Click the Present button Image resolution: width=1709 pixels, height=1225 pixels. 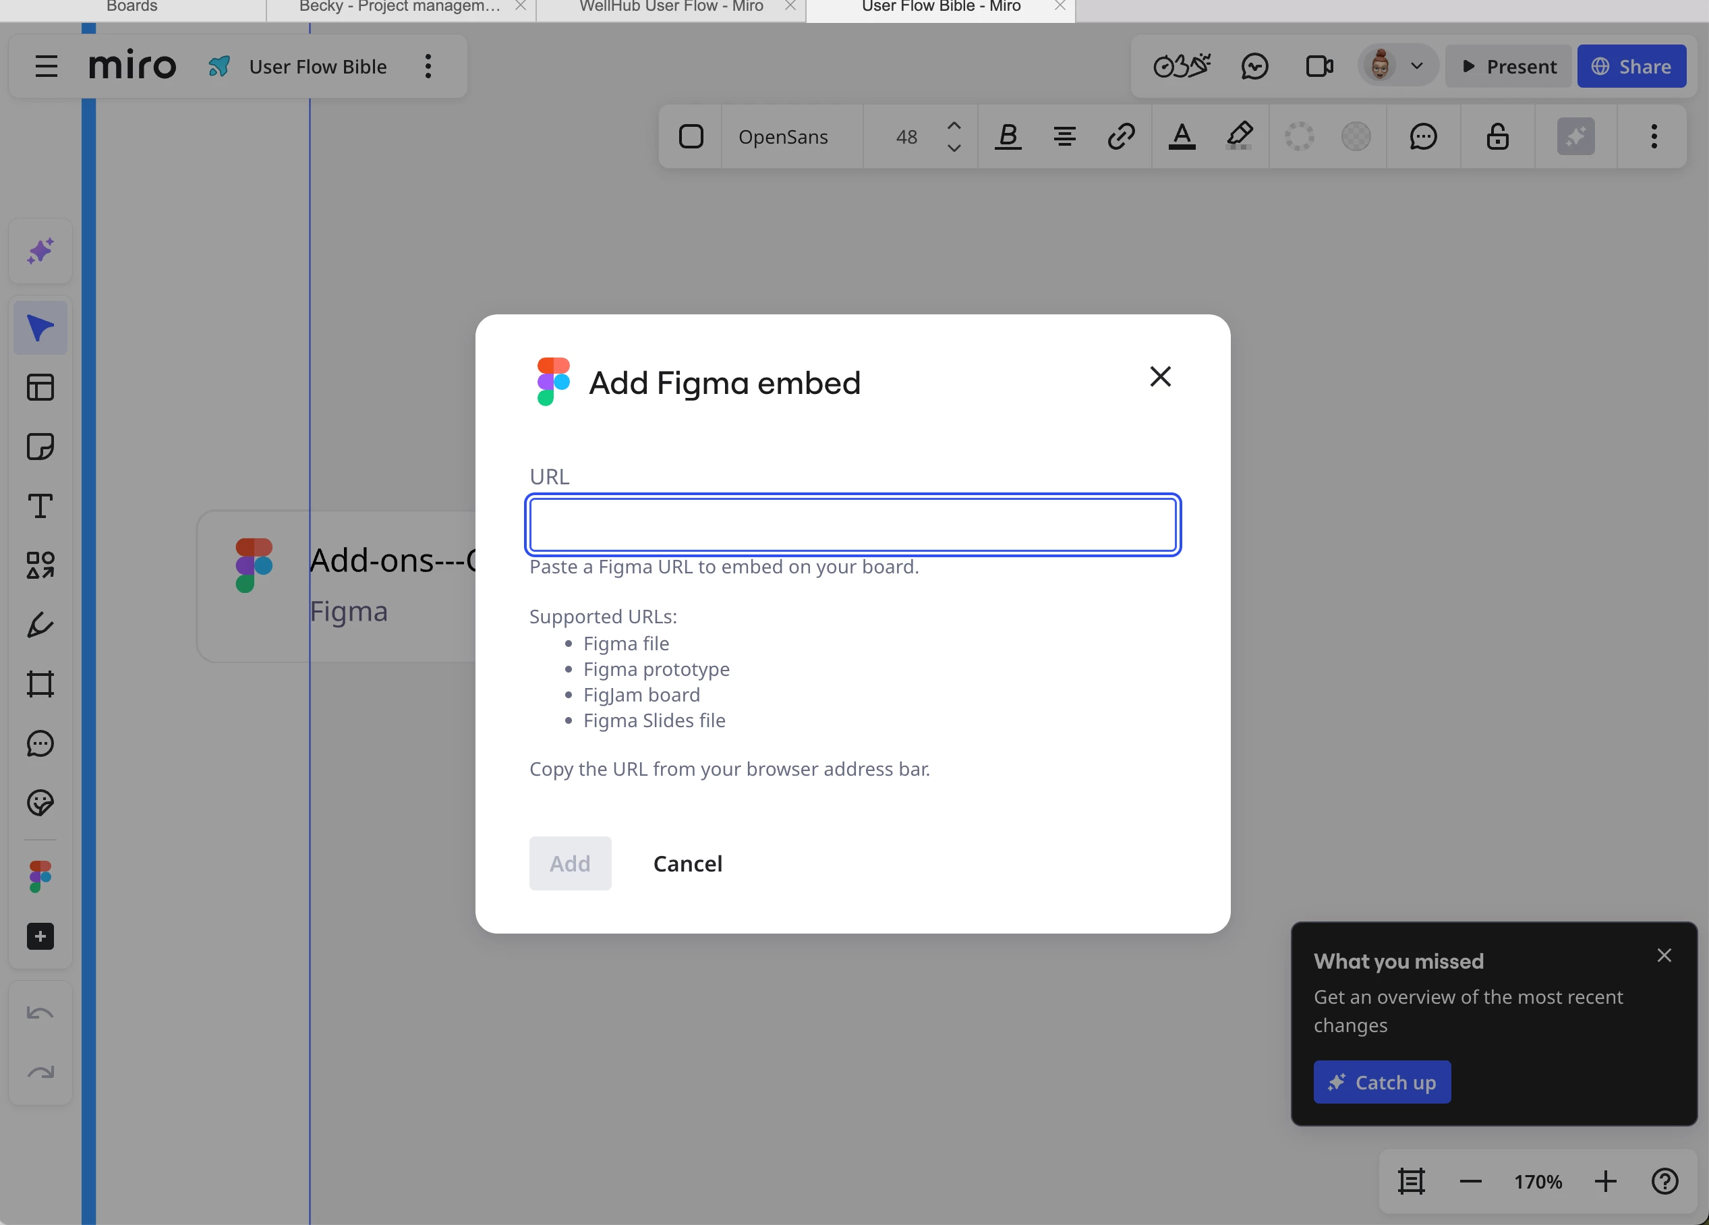coord(1509,66)
